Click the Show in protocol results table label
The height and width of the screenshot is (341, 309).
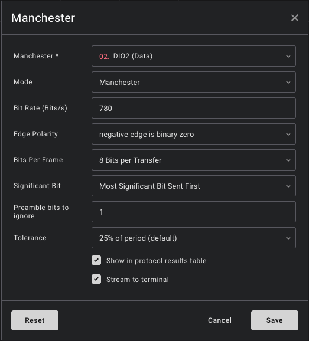pyautogui.click(x=156, y=261)
